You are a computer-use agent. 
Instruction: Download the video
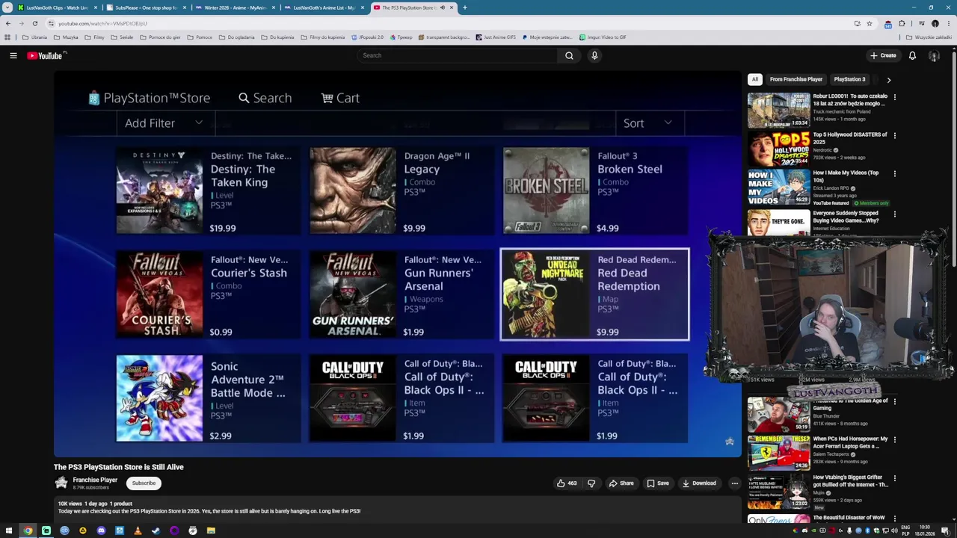699,483
